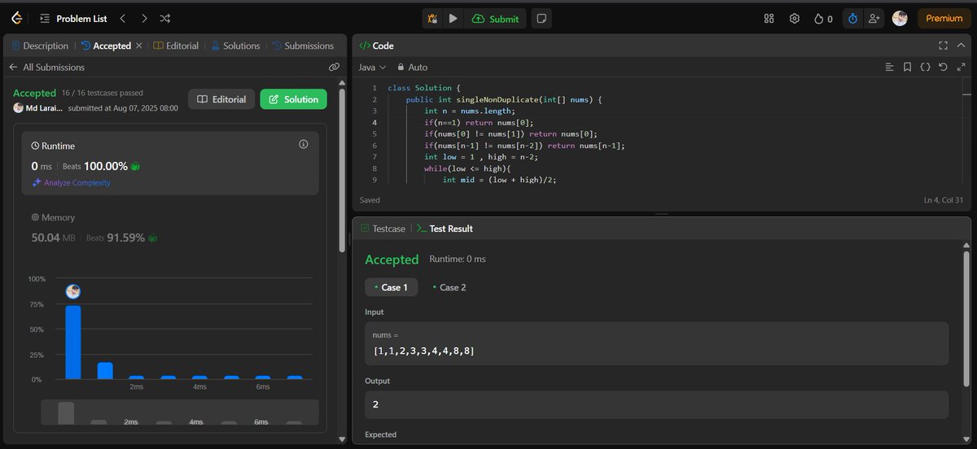
Task: Click the 91.59% memory beats value
Action: tap(127, 238)
